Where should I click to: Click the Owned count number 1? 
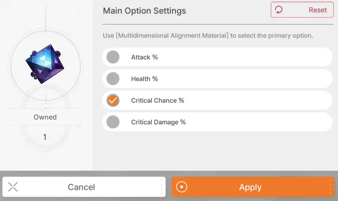click(x=45, y=137)
